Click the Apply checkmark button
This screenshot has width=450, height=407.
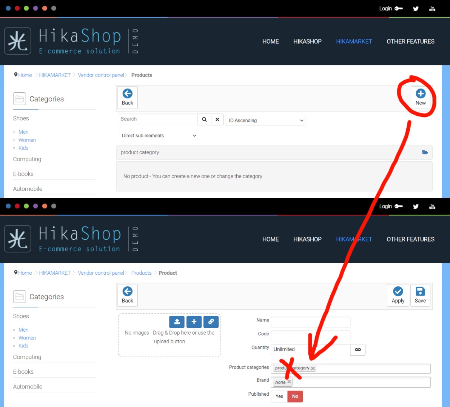[x=398, y=295]
